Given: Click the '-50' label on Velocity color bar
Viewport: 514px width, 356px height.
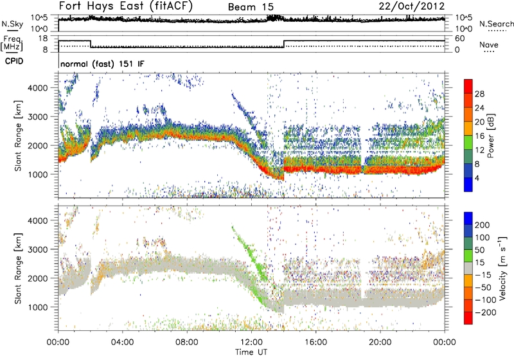Looking at the screenshot, I should pos(483,287).
